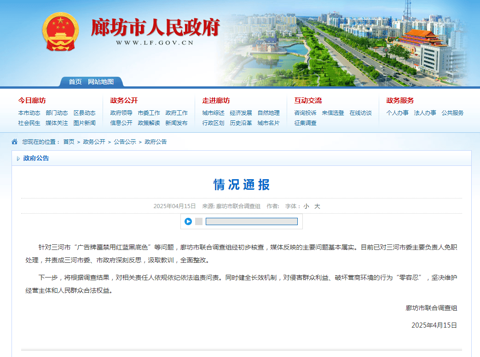
Task: Open the 本市动态 link under 今日廊坊
Action: coord(29,113)
